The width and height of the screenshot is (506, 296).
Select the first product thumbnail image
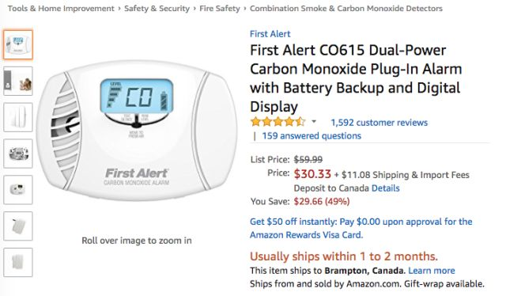[x=18, y=45]
